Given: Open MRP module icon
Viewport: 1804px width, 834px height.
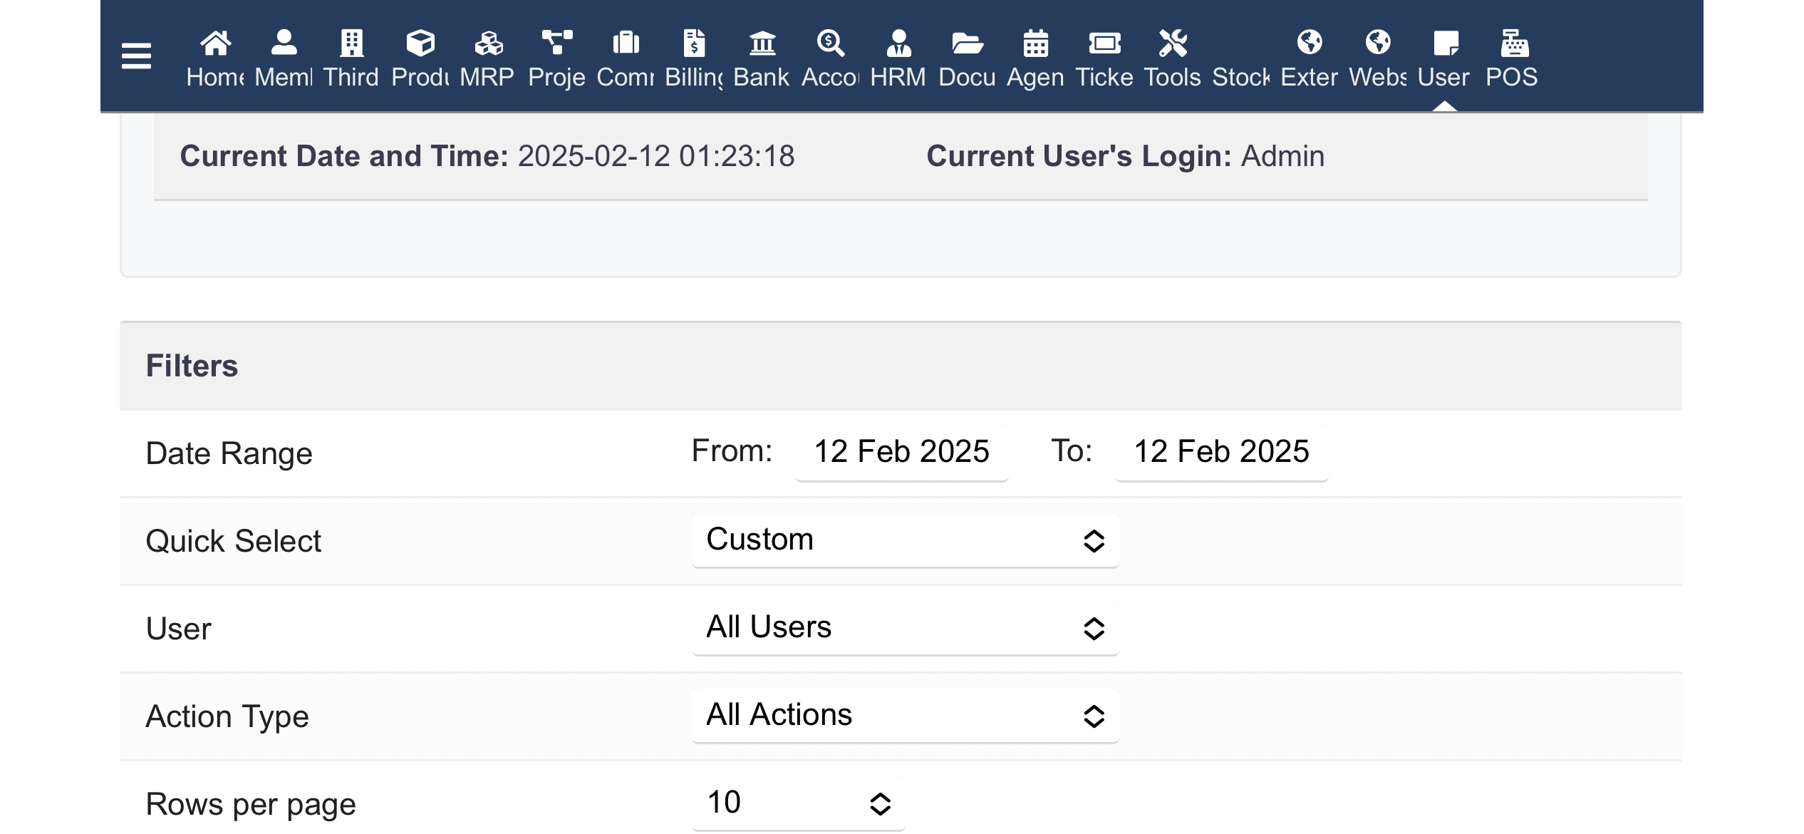Looking at the screenshot, I should click(488, 44).
